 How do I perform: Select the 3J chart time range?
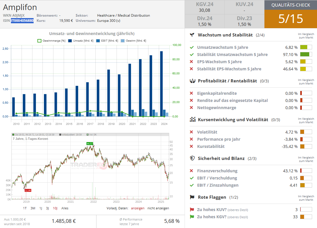pos(47,208)
